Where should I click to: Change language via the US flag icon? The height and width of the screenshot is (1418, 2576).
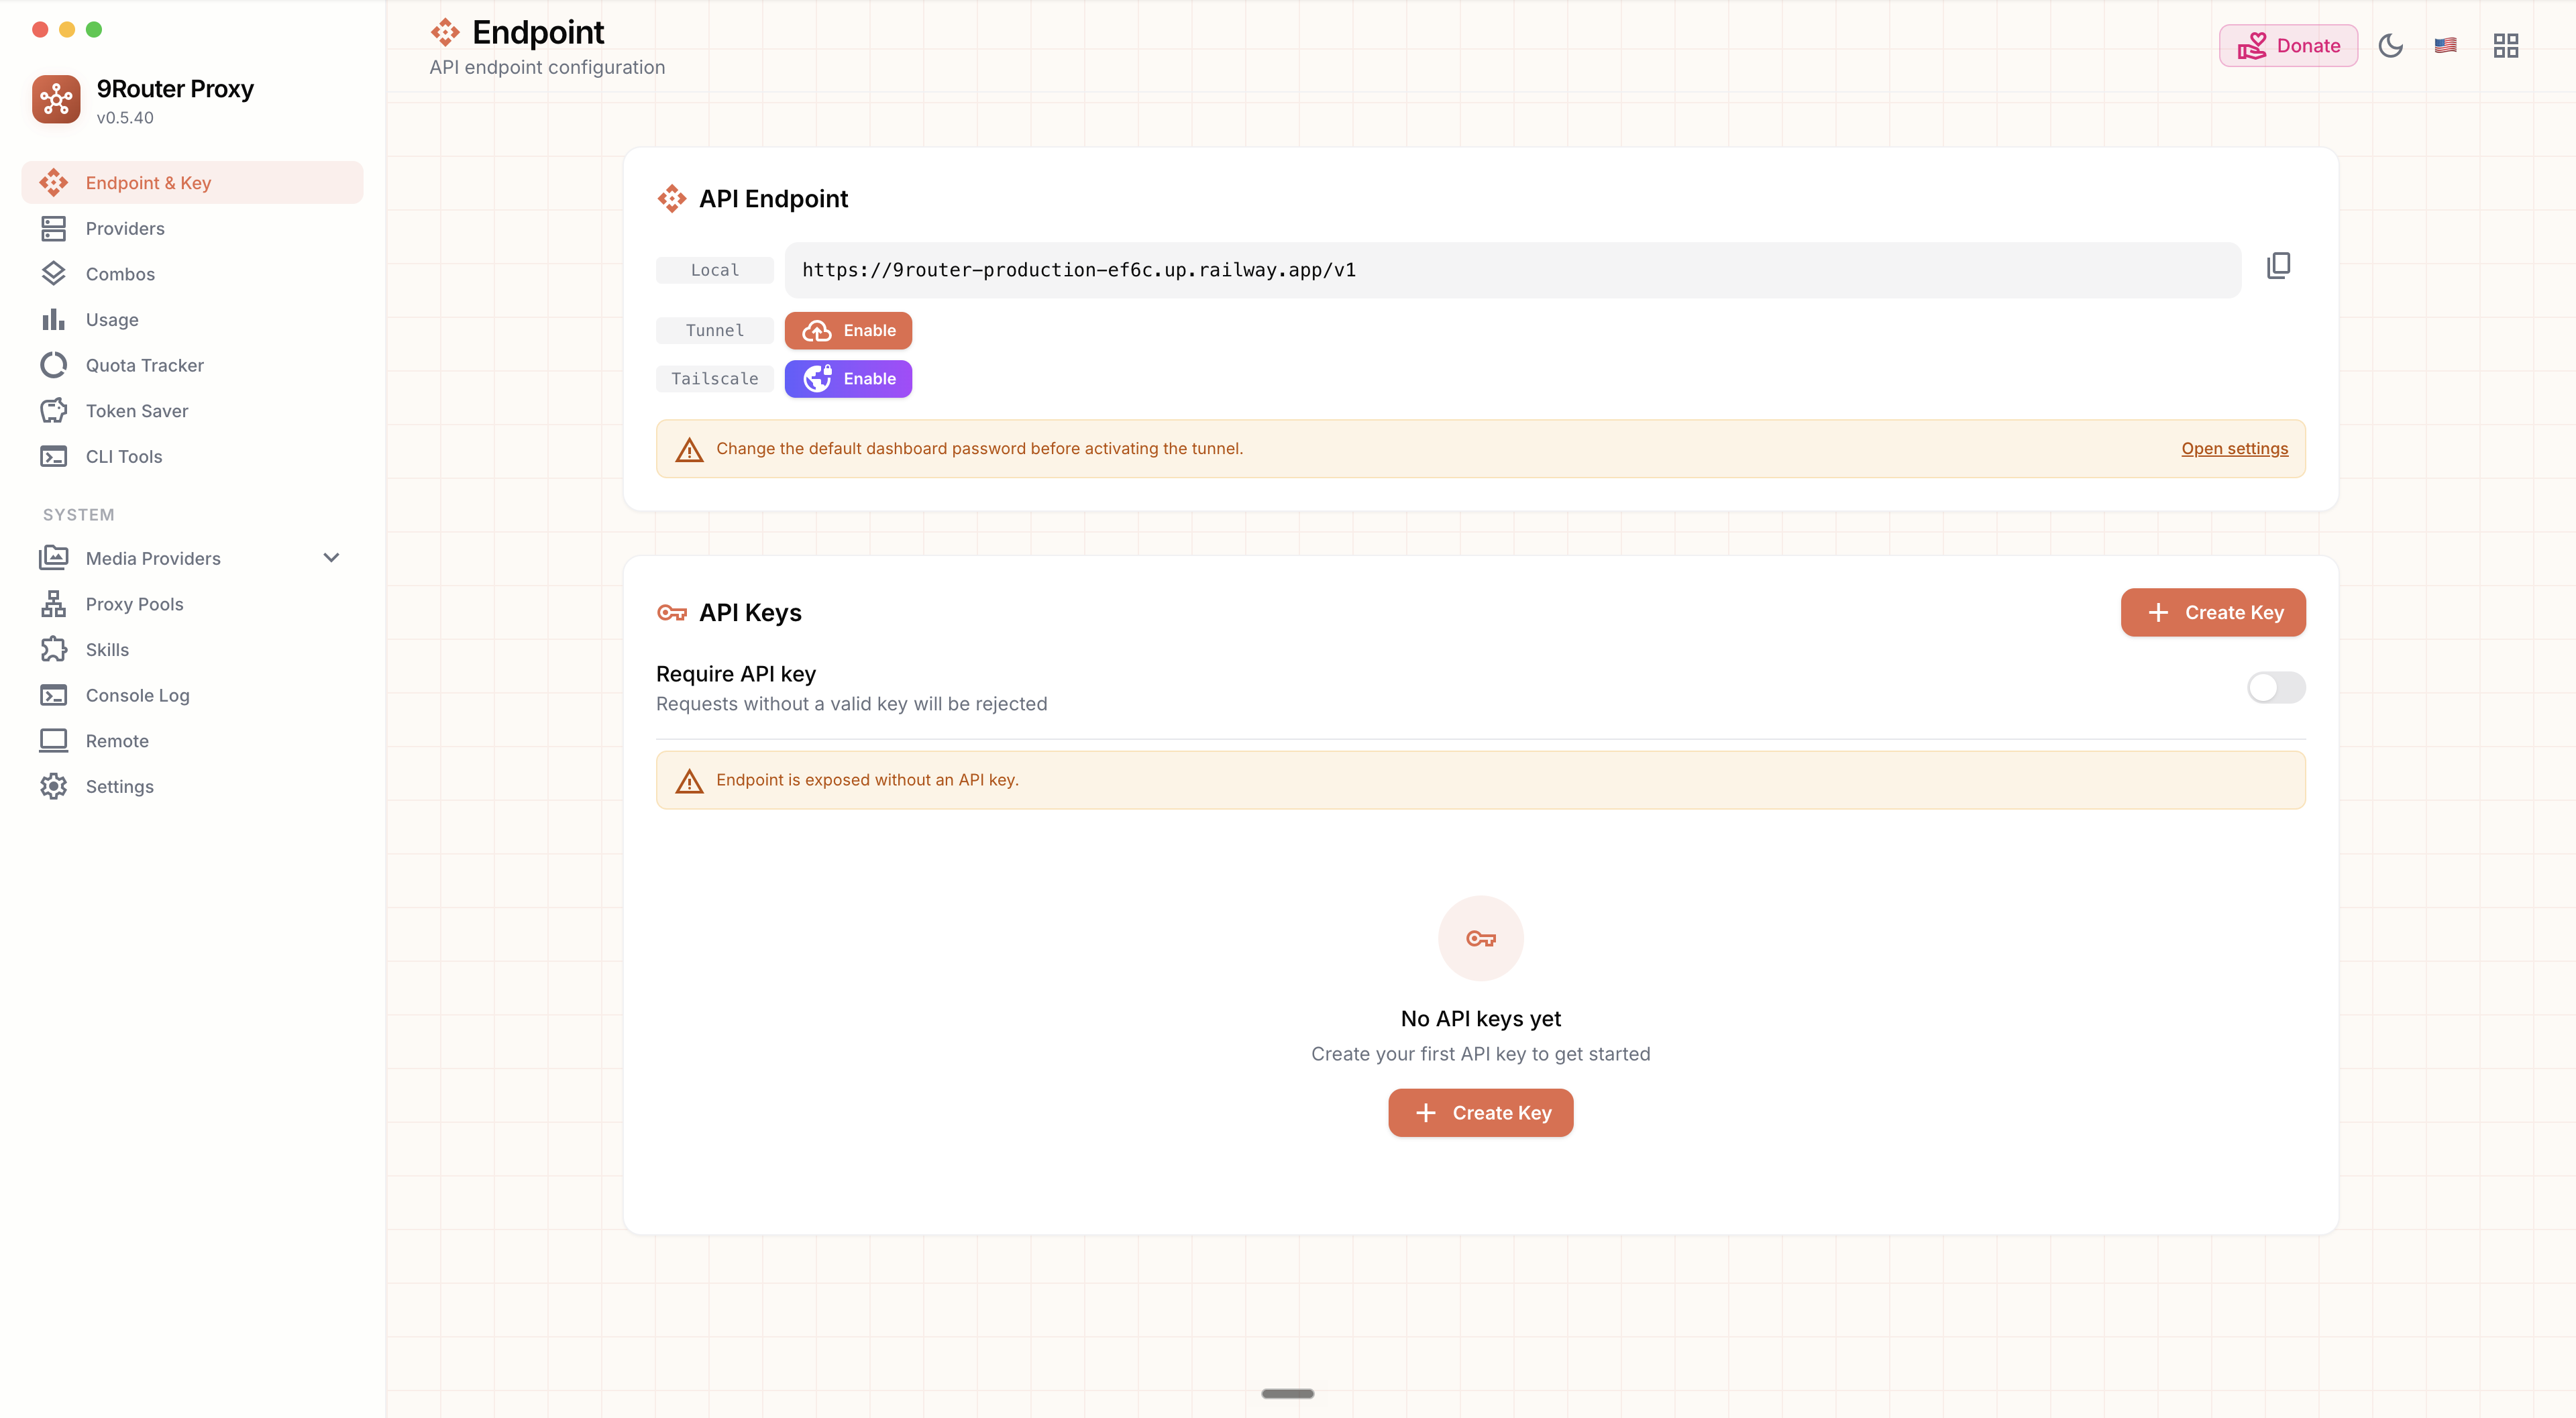[x=2445, y=46]
